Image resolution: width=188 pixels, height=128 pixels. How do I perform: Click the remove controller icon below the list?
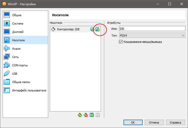[86, 115]
